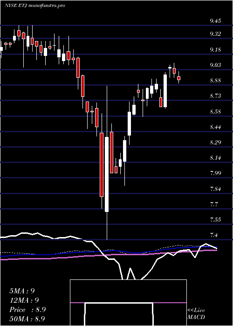Select the 8.73 price axis label
The width and height of the screenshot is (233, 326).
pos(215,96)
